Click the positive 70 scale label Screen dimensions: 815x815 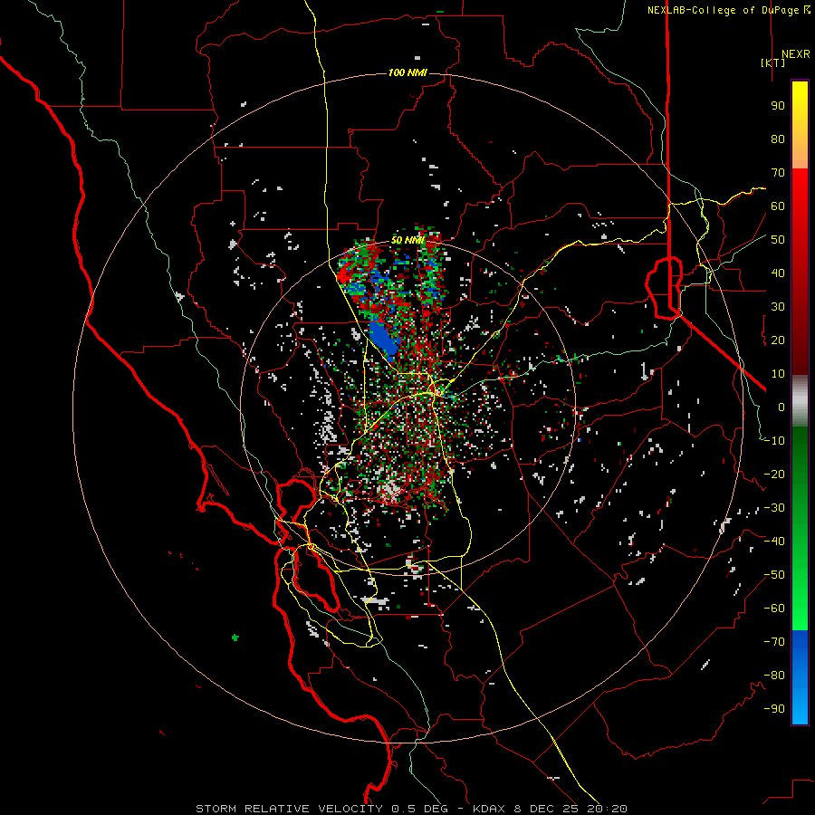tap(778, 173)
